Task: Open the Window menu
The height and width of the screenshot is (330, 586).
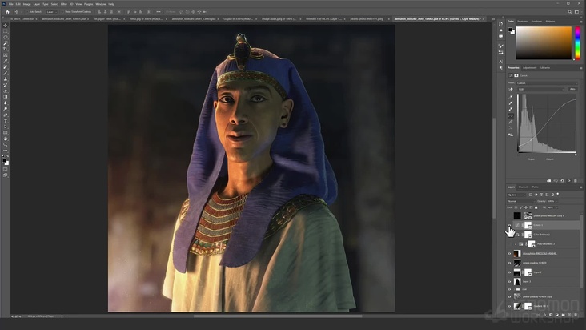Action: (x=101, y=4)
